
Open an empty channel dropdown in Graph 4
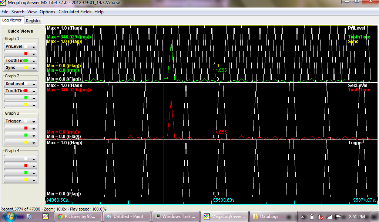coord(20,158)
